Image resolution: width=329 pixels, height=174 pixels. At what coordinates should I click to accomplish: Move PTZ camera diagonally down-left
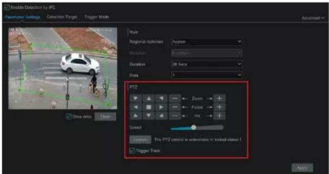point(136,116)
